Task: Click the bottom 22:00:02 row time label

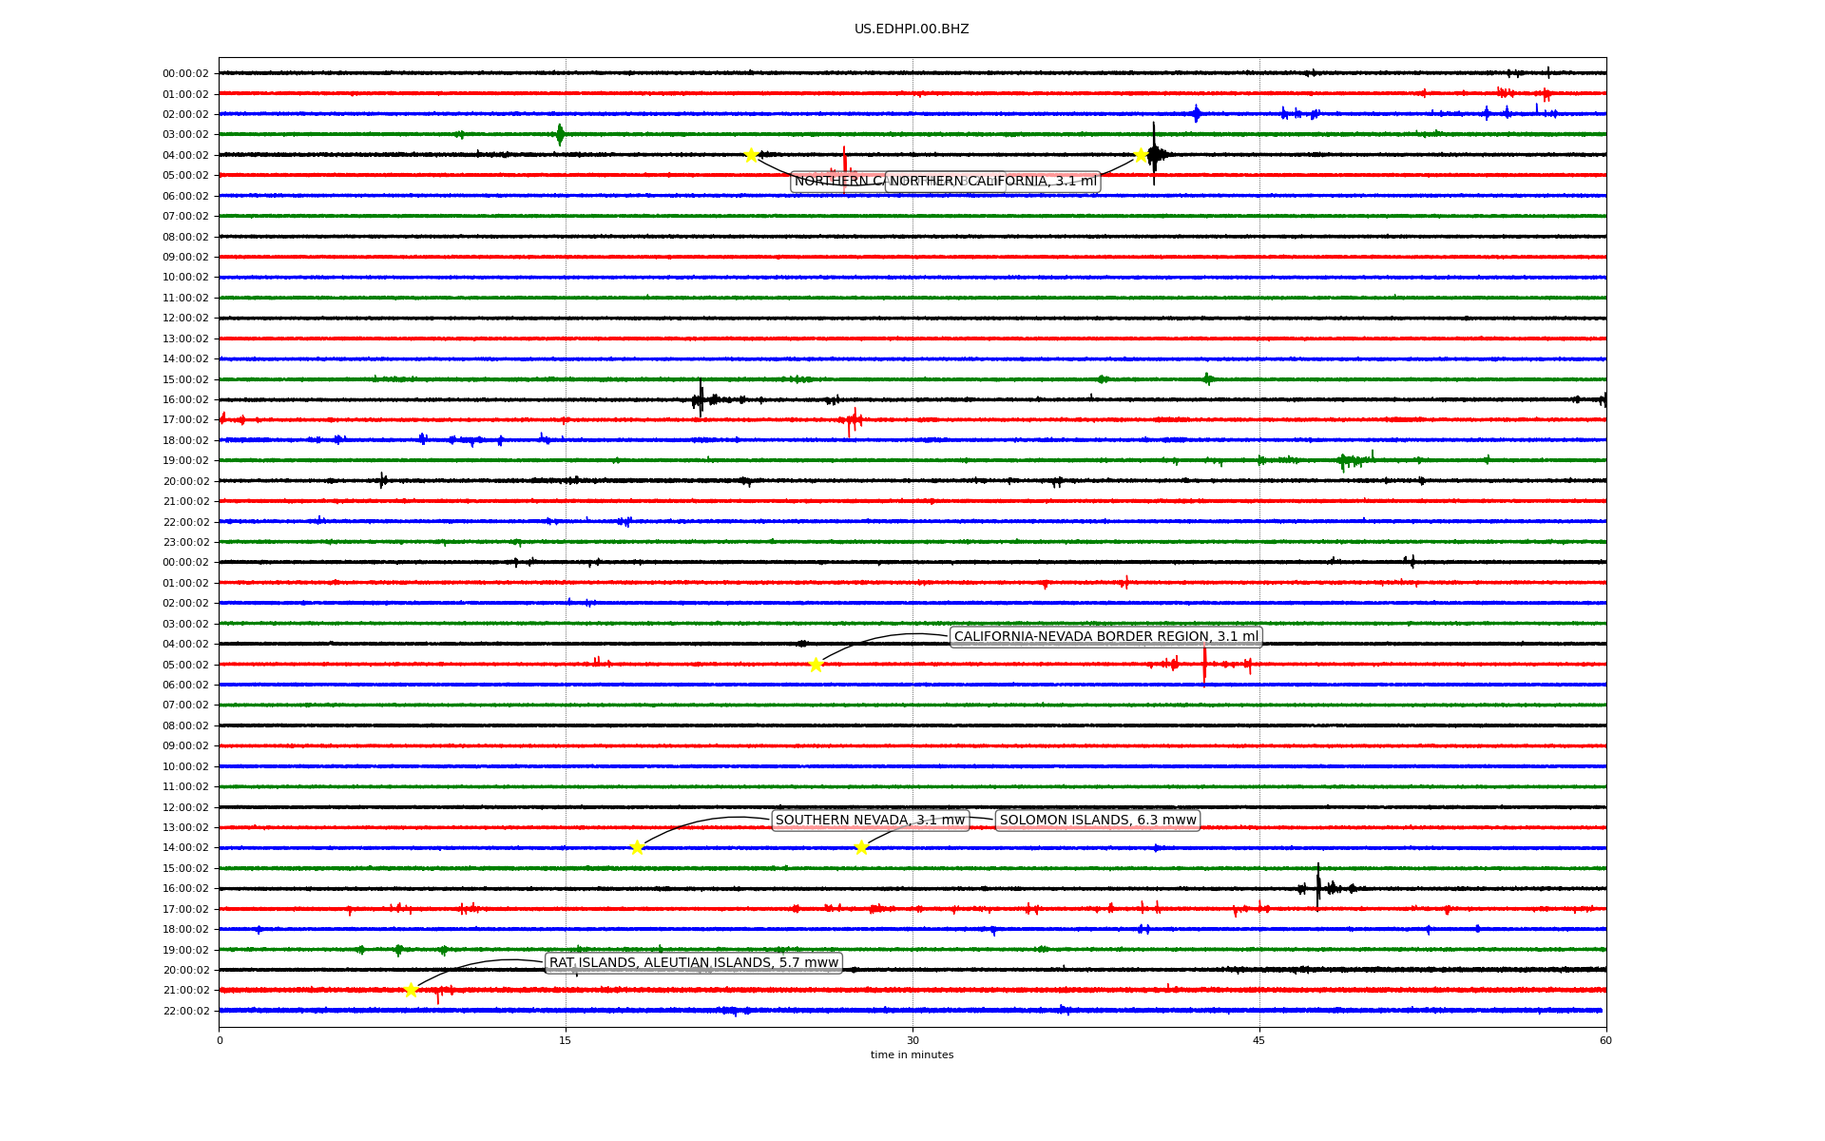Action: (186, 1011)
